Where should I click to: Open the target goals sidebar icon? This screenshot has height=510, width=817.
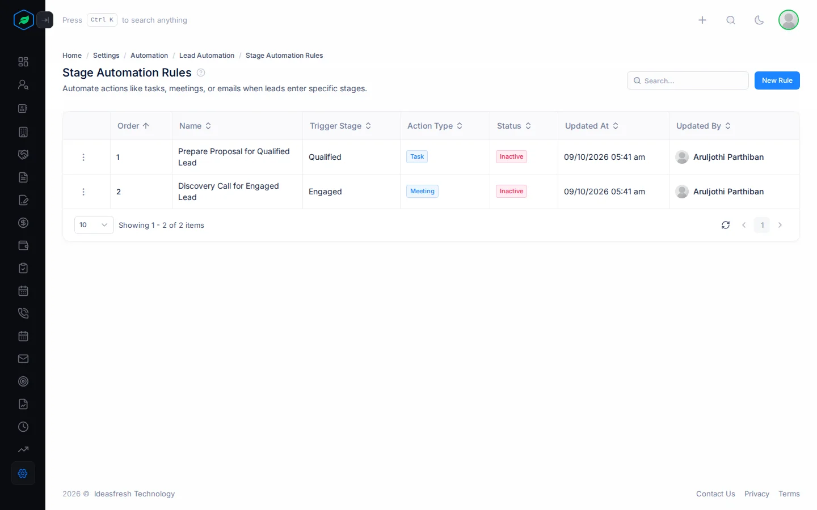click(x=23, y=381)
